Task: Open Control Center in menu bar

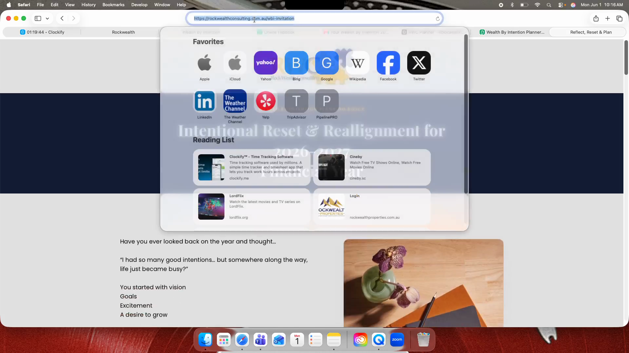Action: (x=561, y=5)
